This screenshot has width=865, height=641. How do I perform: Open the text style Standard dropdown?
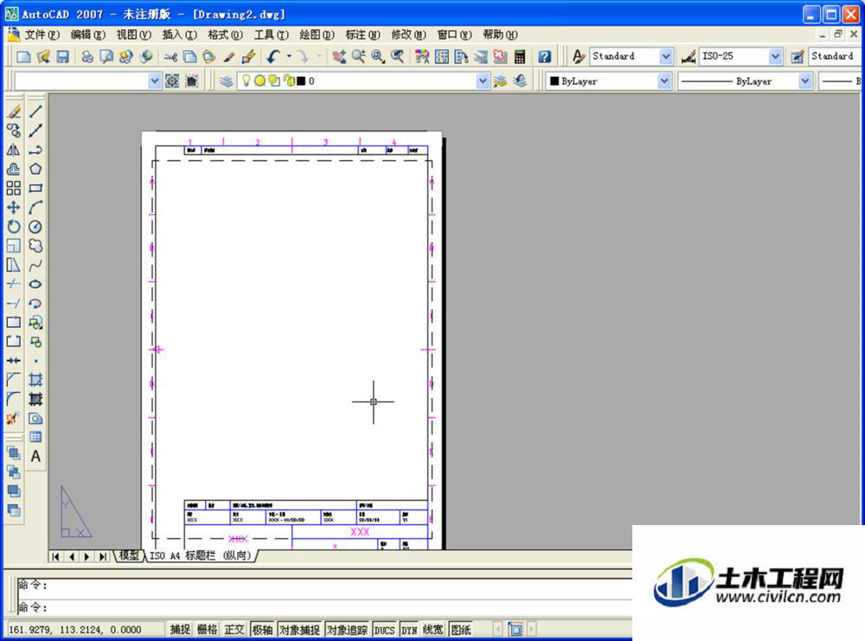[x=666, y=56]
